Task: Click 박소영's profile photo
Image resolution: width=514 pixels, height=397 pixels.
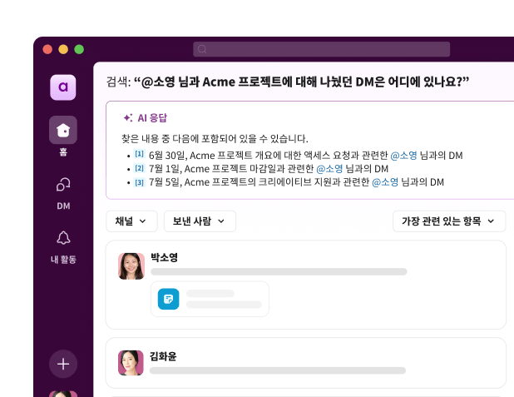Action: click(x=131, y=266)
